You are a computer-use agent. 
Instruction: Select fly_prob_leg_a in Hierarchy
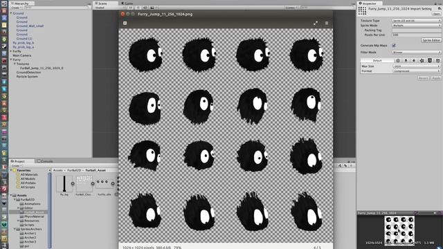pyautogui.click(x=23, y=47)
